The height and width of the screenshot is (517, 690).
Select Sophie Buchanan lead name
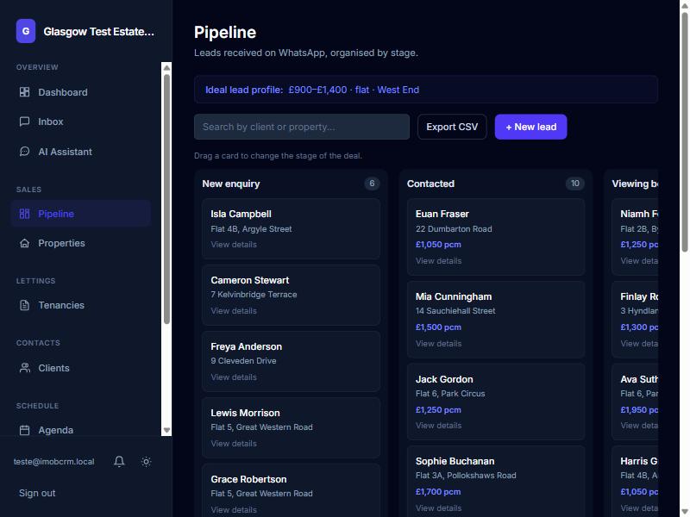point(455,461)
